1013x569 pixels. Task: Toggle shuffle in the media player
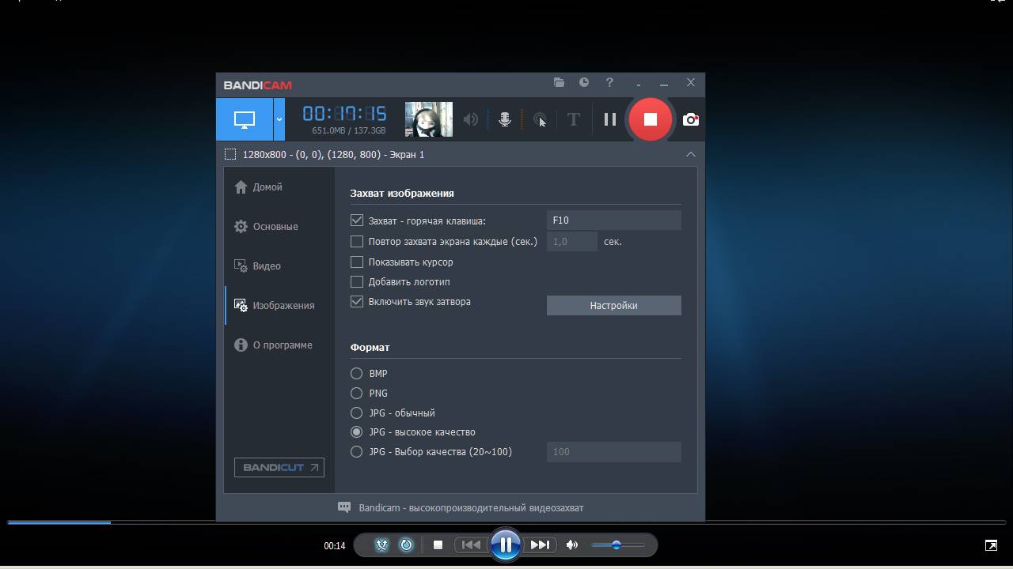[381, 545]
